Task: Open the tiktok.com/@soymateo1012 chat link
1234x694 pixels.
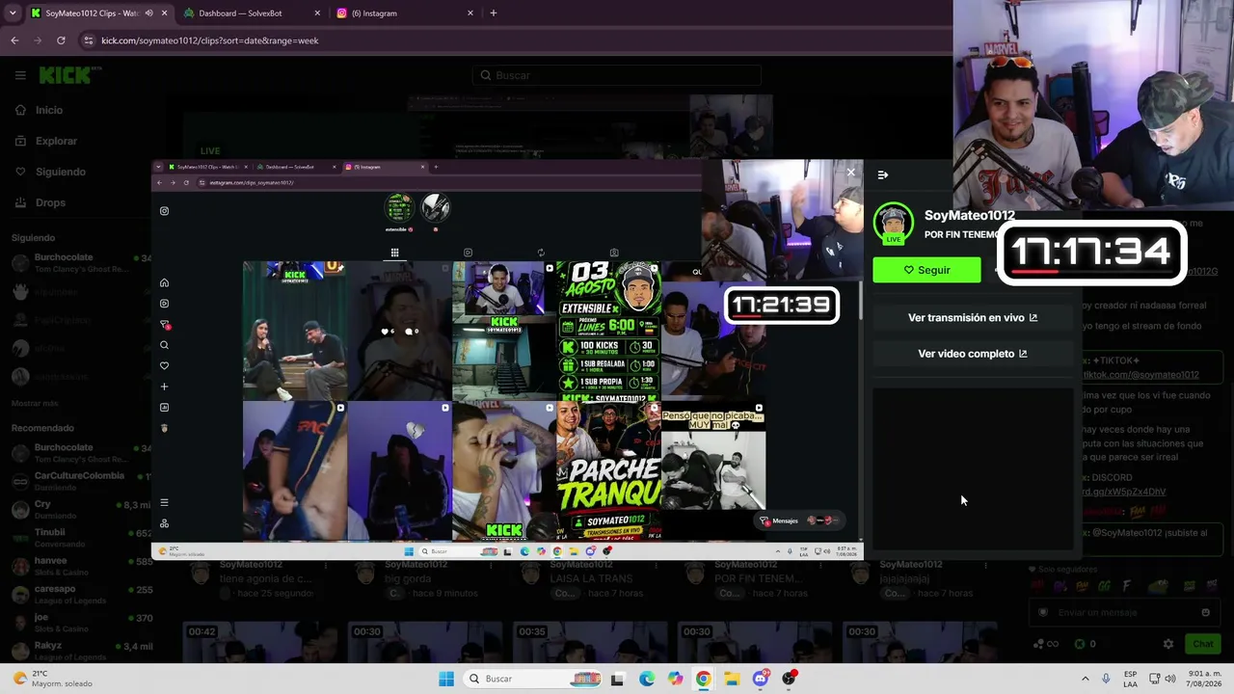Action: (1141, 375)
